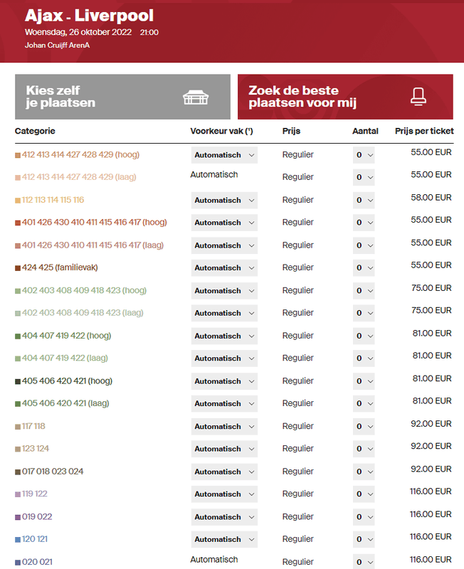The width and height of the screenshot is (464, 569).
Task: Open Voorkeur vak dropdown for 120 121
Action: pos(224,539)
